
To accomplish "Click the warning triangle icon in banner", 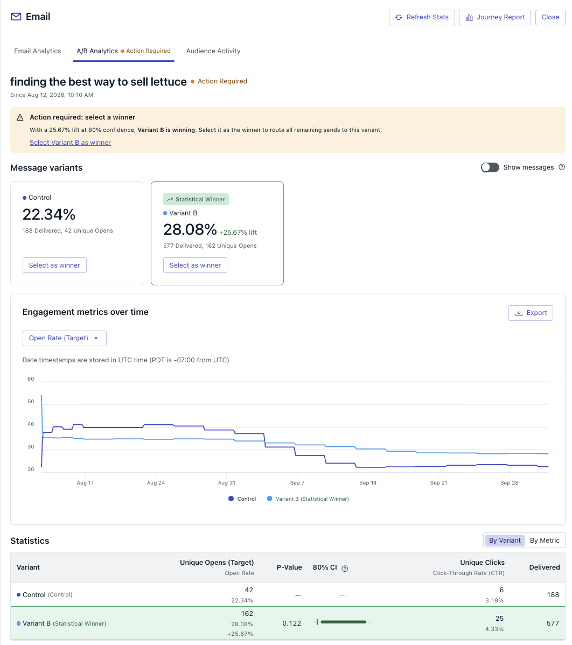I will [x=20, y=118].
